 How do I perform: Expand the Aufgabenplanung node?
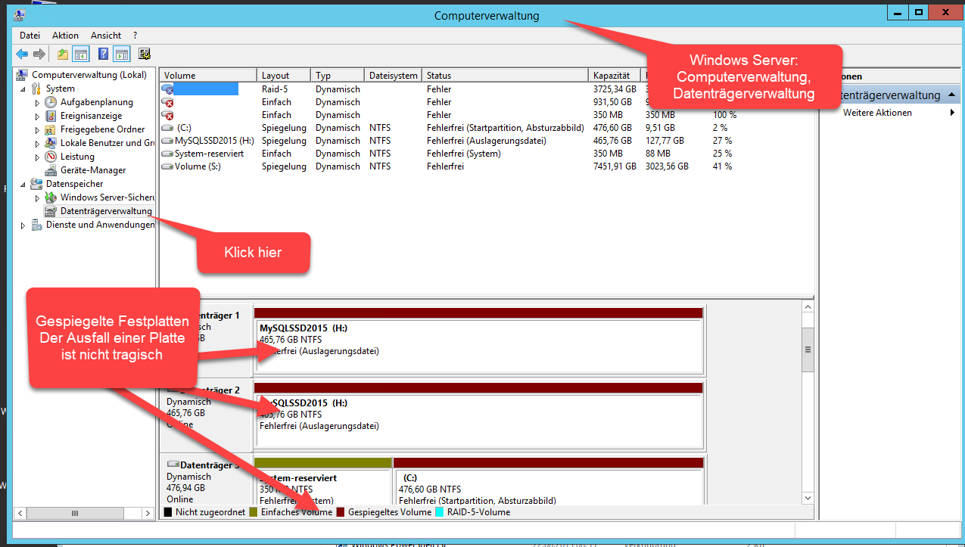(x=38, y=103)
